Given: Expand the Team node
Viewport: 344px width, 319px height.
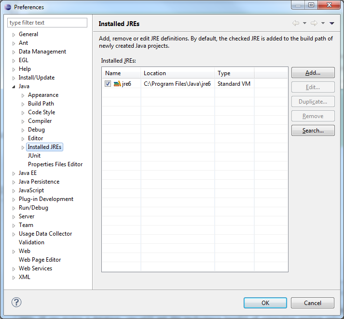Looking at the screenshot, I should [14, 226].
